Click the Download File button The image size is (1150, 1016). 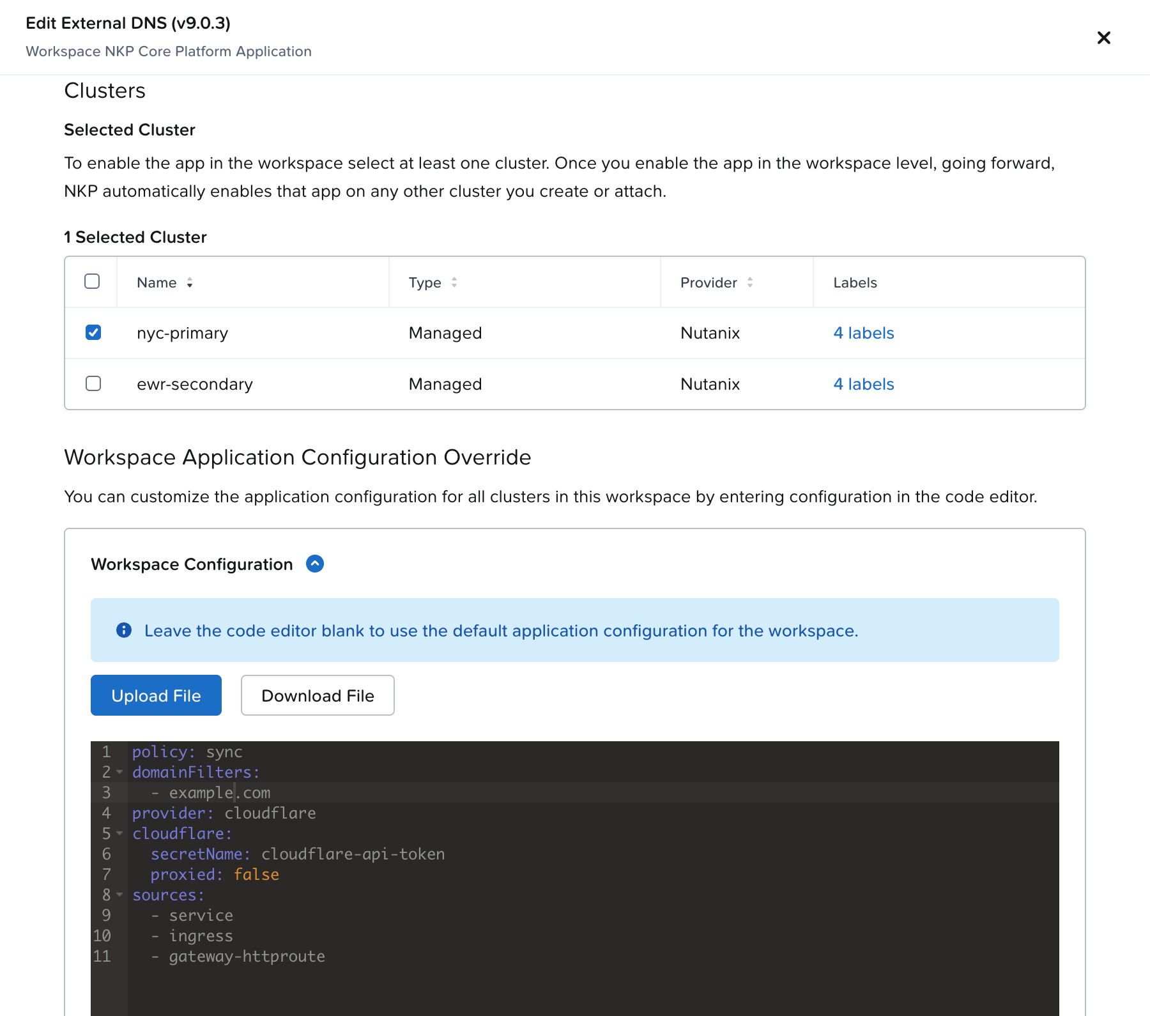coord(318,695)
